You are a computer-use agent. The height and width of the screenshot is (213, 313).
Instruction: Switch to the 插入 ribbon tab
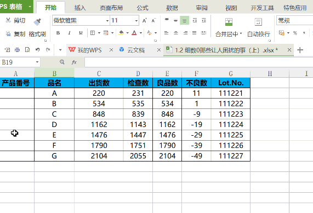pyautogui.click(x=80, y=8)
